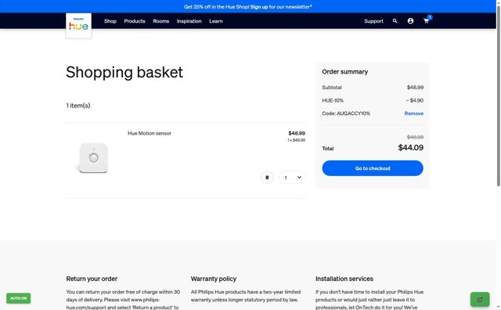Viewport: 501px width, 310px height.
Task: Click the HUE-10% discount label
Action: point(333,100)
